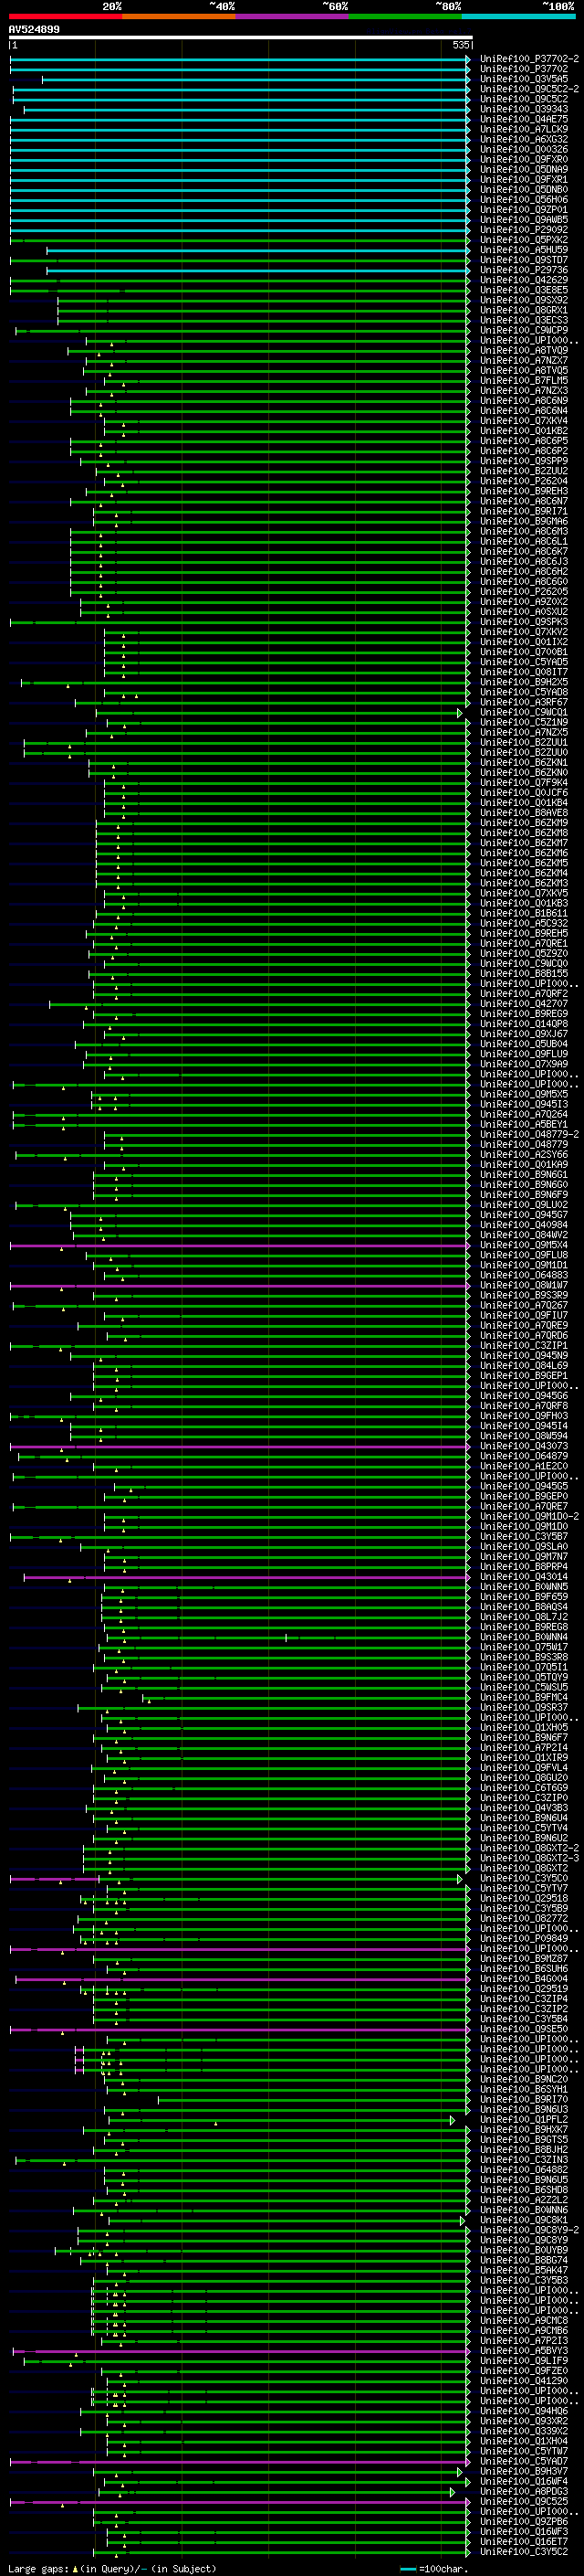Click the cyan alignment bar for UniRef100_Q9FXR1
The image size is (584, 2576).
(x=240, y=179)
